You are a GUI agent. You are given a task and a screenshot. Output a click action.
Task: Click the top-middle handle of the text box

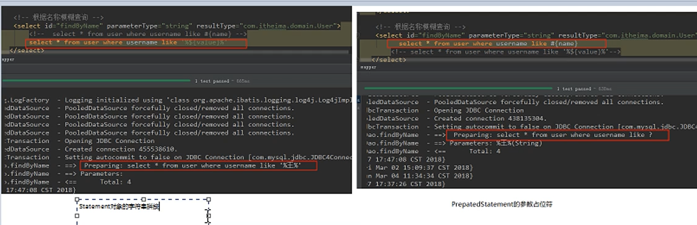point(143,200)
